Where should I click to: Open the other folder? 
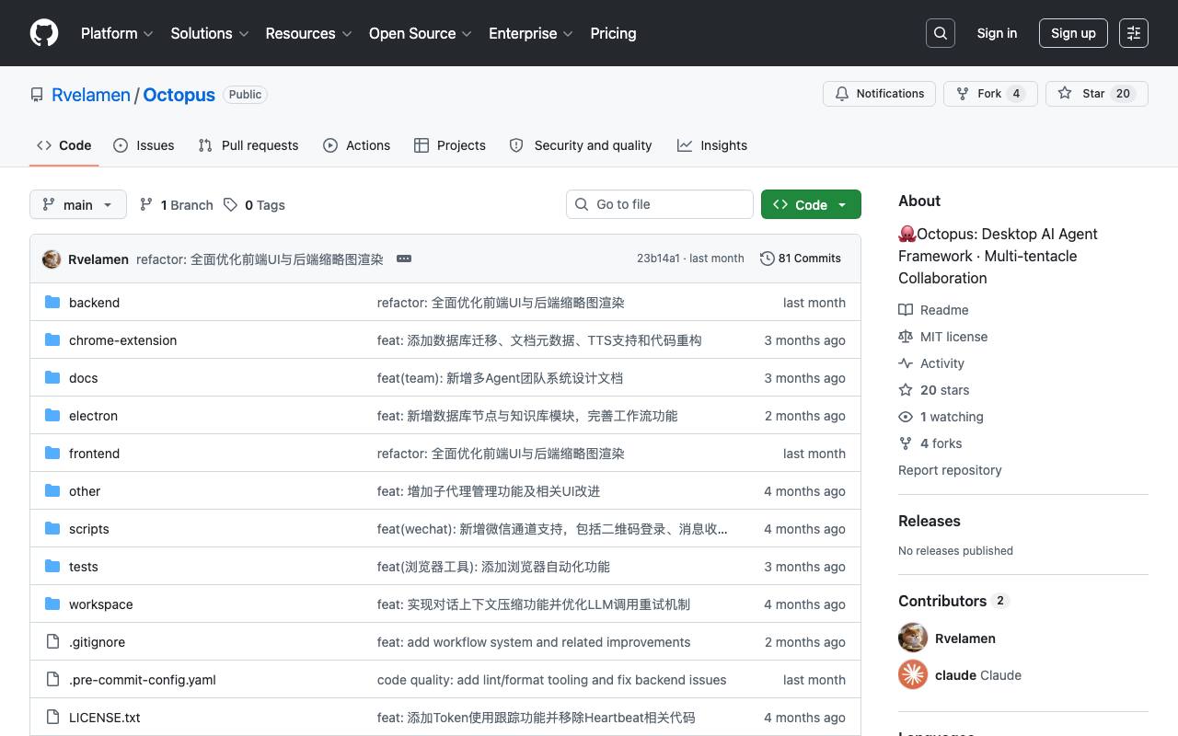click(x=85, y=491)
